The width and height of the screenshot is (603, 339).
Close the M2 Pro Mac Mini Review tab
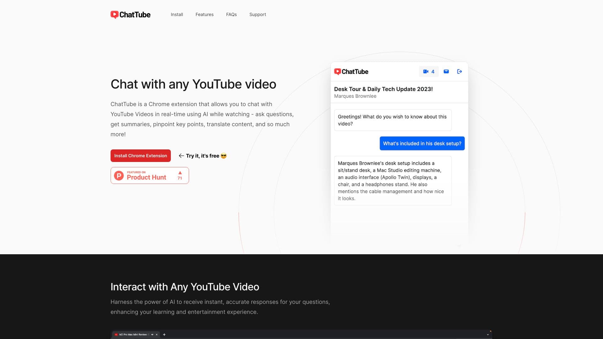pos(157,335)
